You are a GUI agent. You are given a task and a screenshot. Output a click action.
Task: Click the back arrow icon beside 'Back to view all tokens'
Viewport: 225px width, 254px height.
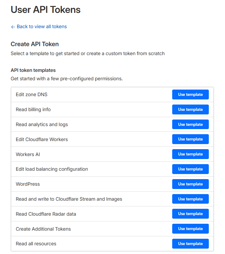[x=13, y=27]
